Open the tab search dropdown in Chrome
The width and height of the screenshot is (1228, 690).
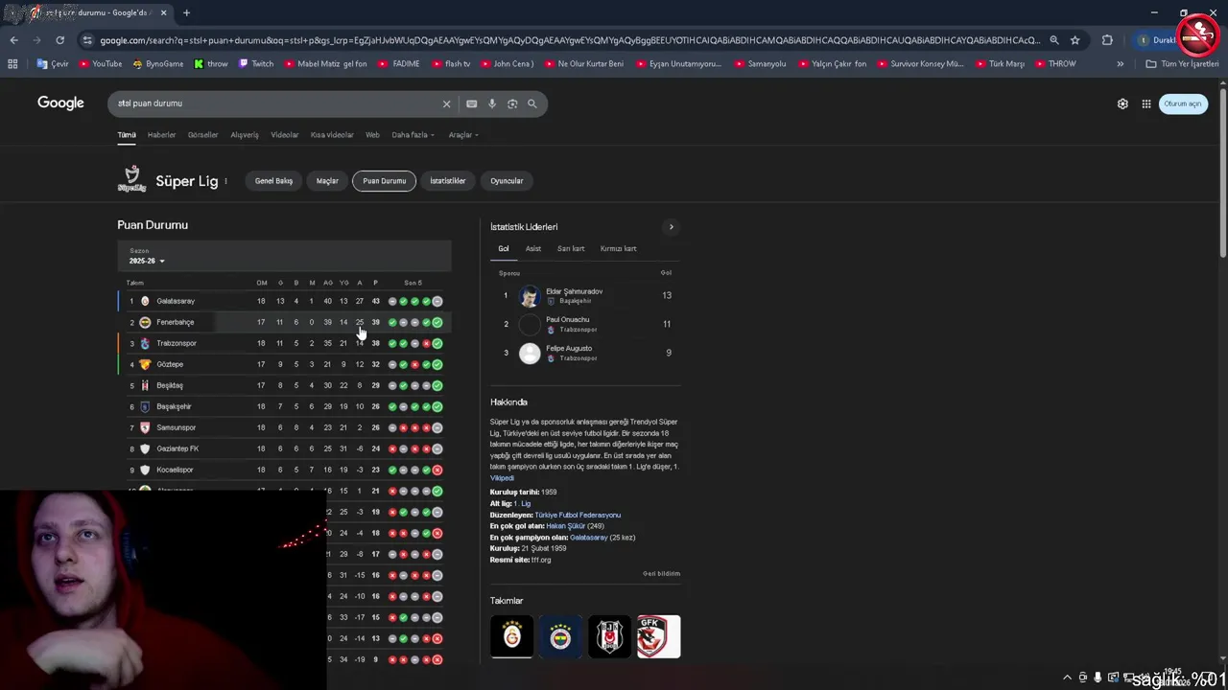(x=12, y=12)
